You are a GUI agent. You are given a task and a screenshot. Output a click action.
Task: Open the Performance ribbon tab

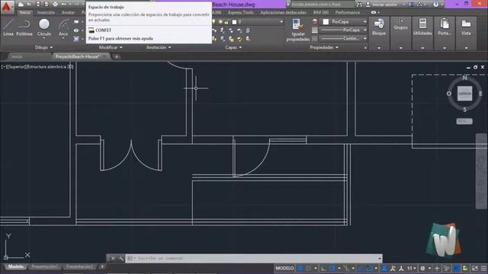[x=348, y=12]
